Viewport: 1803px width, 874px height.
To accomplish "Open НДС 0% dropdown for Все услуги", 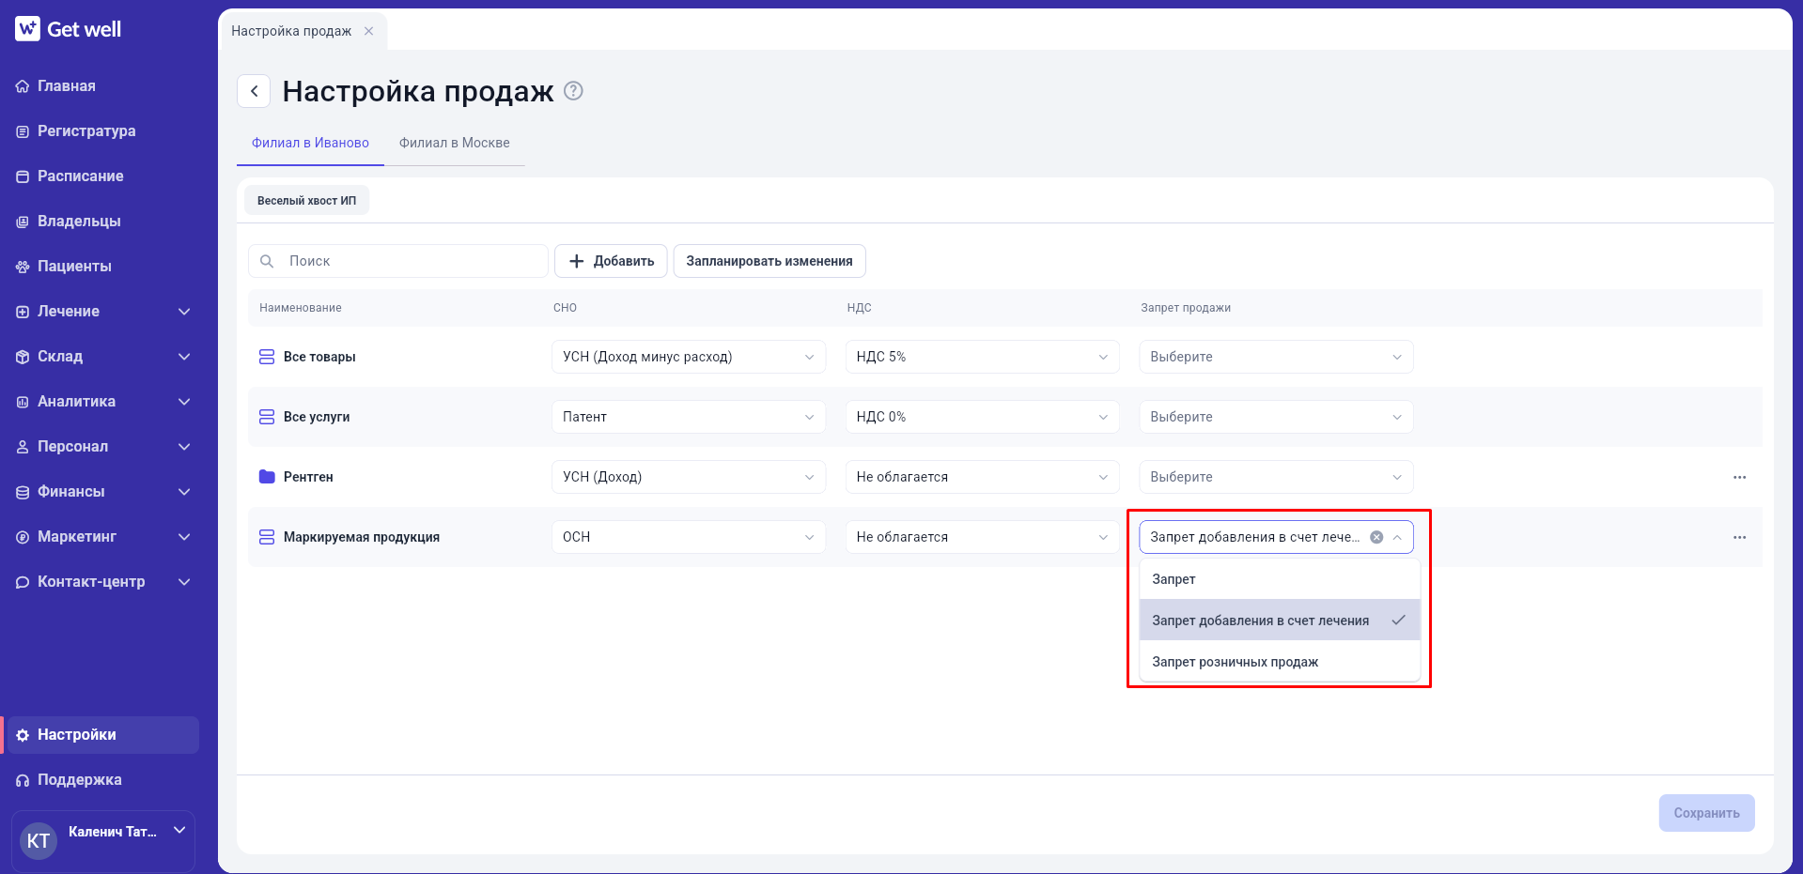I will pos(982,417).
